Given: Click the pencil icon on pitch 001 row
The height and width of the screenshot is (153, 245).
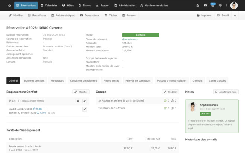Looking at the screenshot, I should coord(85,101).
